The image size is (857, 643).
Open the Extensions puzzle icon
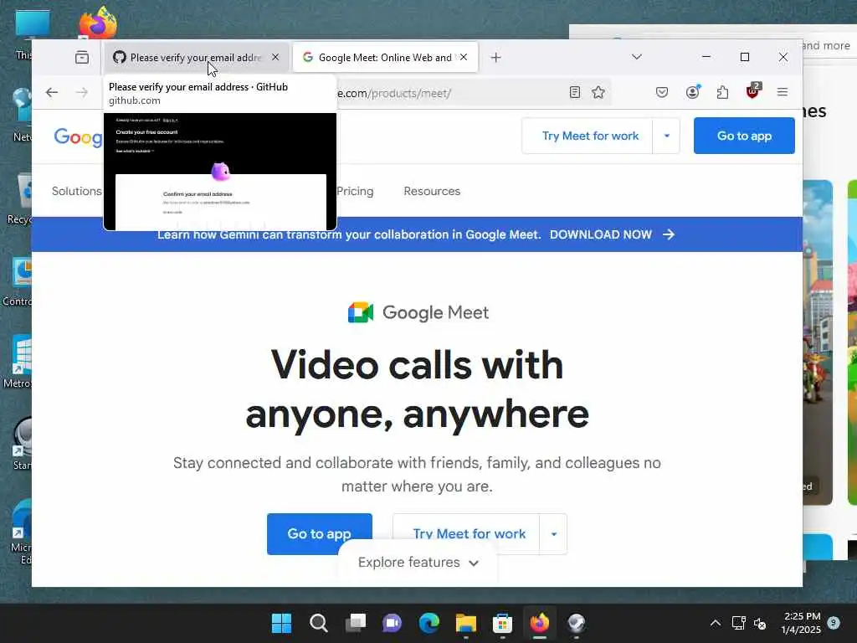pyautogui.click(x=722, y=92)
